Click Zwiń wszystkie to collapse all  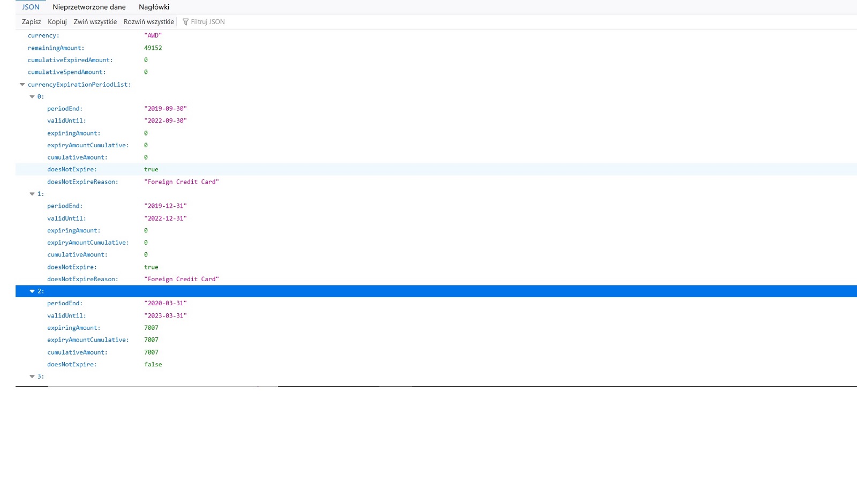tap(95, 22)
